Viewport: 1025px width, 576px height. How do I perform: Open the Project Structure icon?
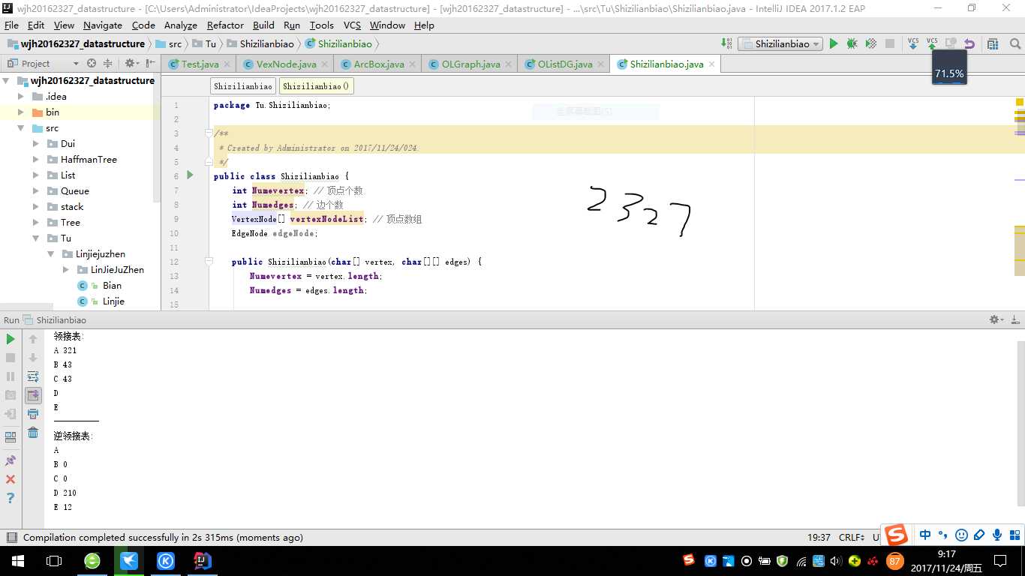tap(993, 43)
